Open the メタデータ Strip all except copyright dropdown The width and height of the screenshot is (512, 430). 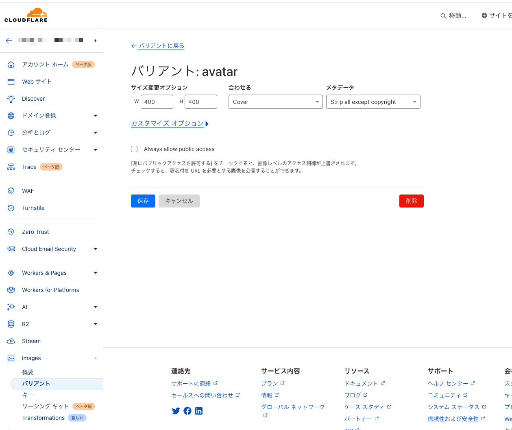pyautogui.click(x=373, y=102)
